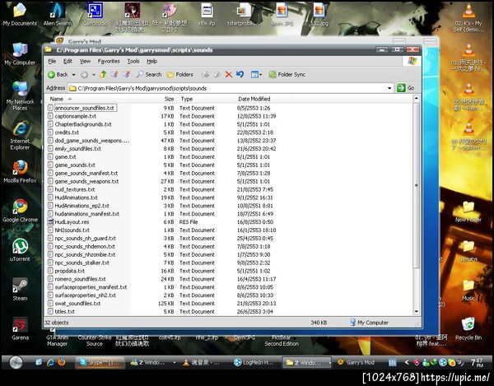Expand the address bar dropdown
494x386 pixels.
point(389,88)
